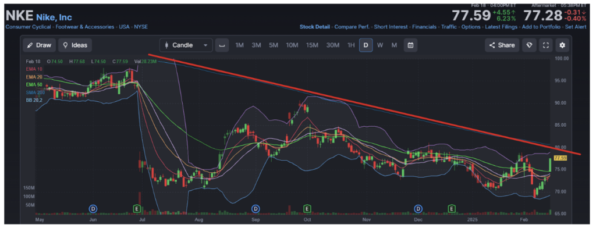Click the chart scale bracket icon
596x228 pixels.
pos(222,45)
